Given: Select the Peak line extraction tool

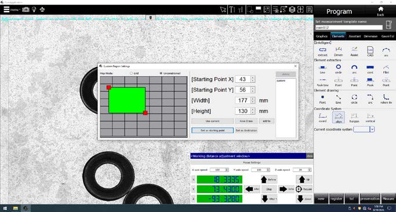Looking at the screenshot, I should (x=322, y=82).
